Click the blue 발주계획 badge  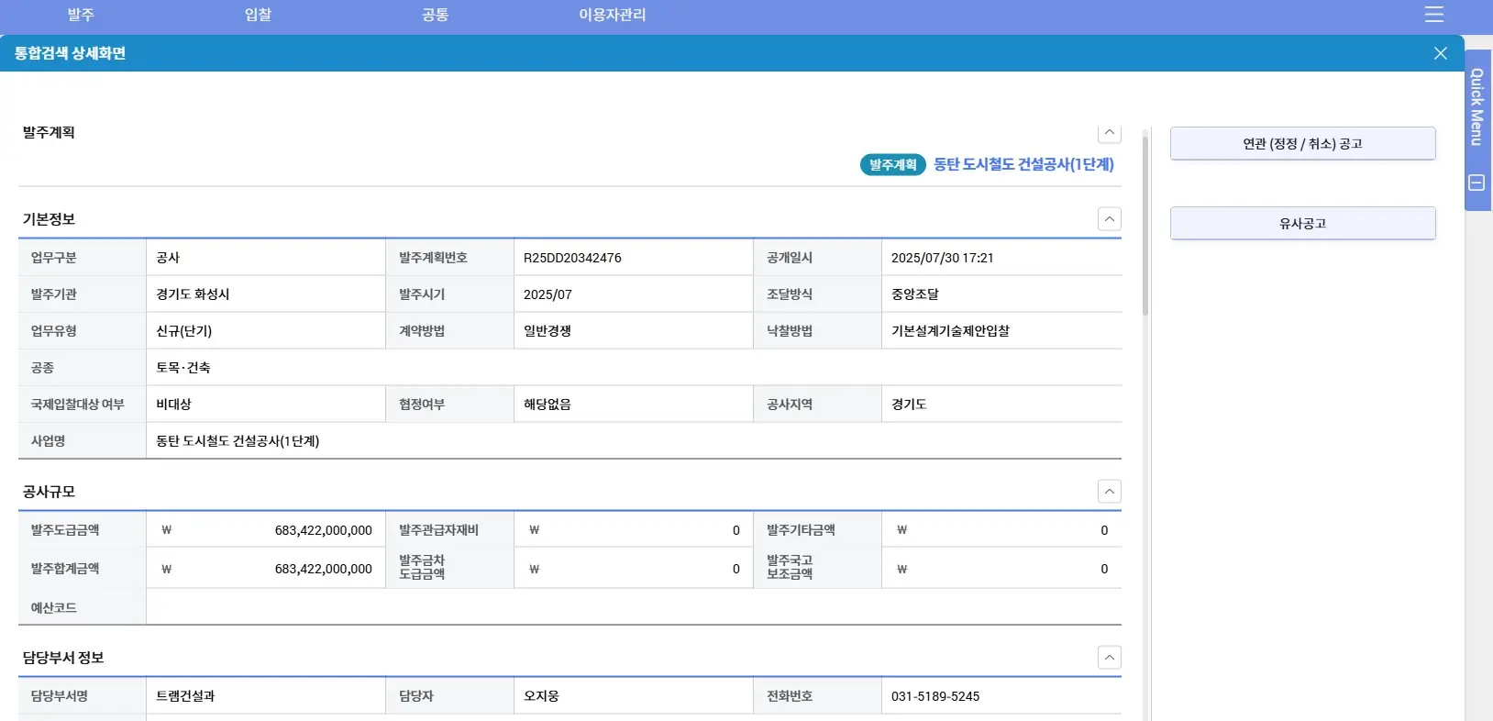[x=892, y=165]
